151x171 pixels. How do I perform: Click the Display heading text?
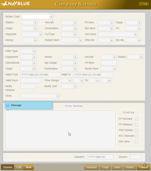pos(128,112)
